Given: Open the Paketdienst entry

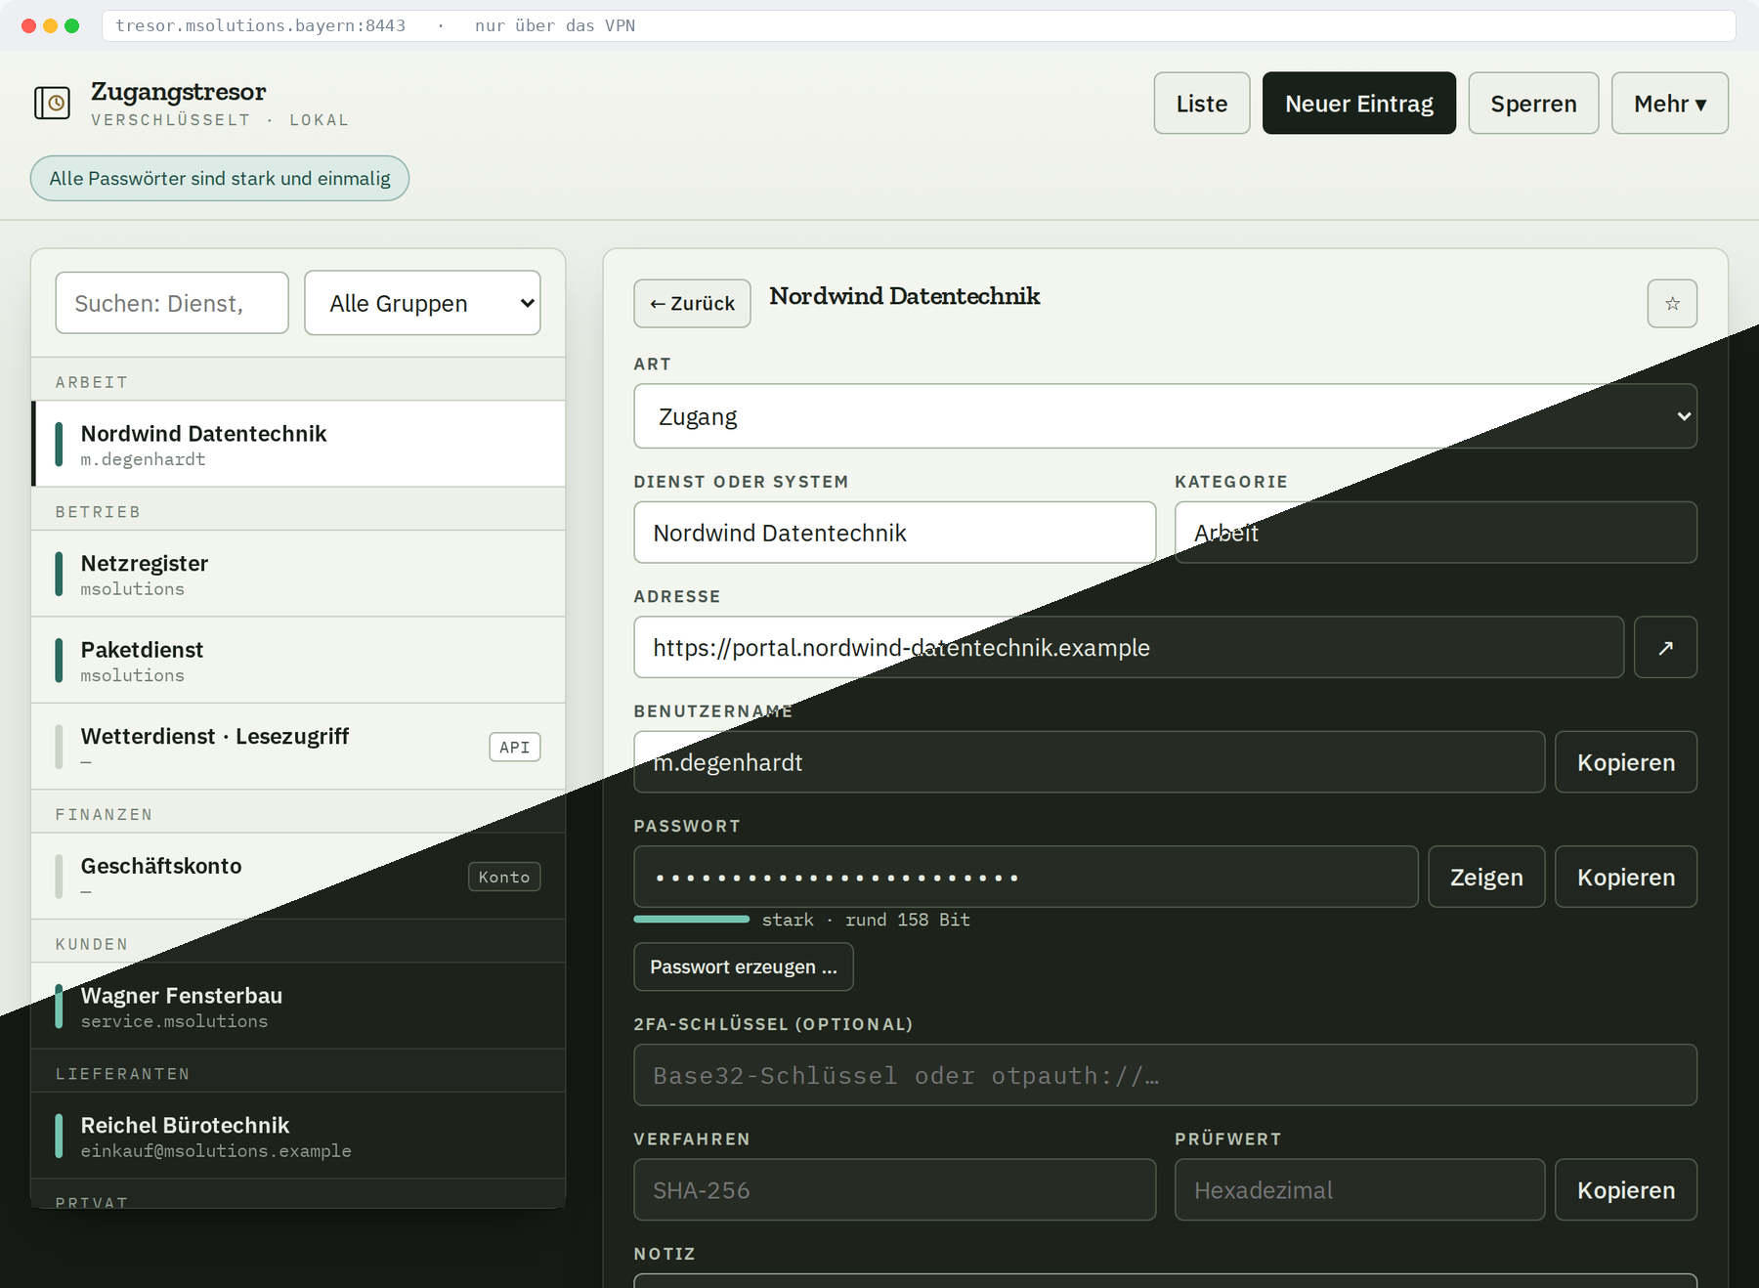Looking at the screenshot, I should 298,660.
